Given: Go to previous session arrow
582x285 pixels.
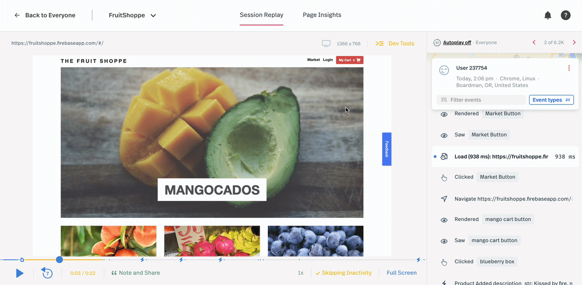Looking at the screenshot, I should [x=534, y=42].
